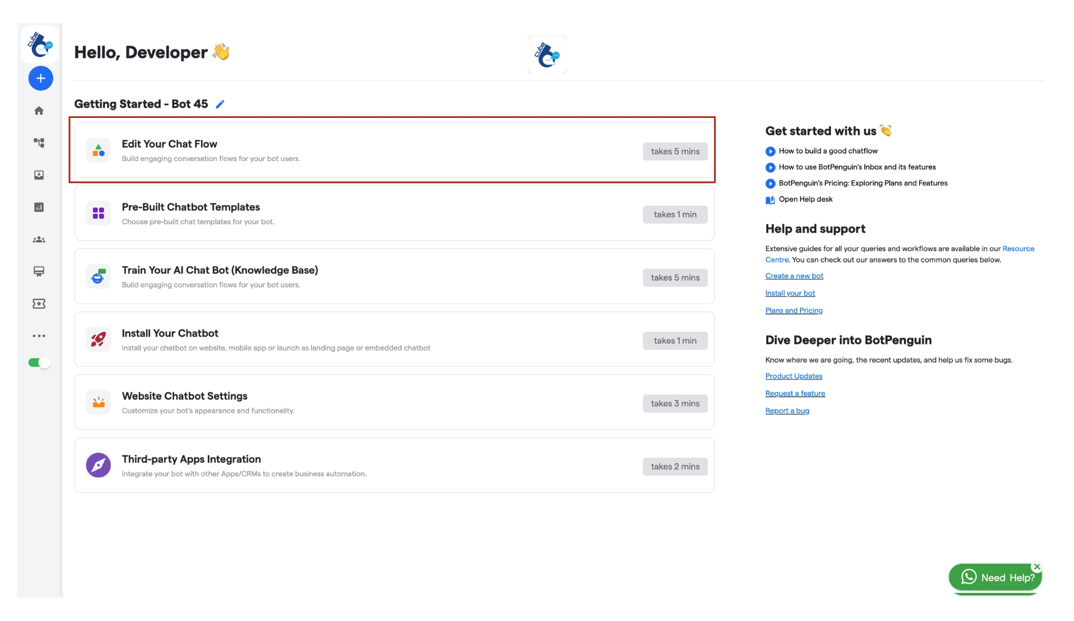This screenshot has height=621, width=1074.
Task: Click the center header bot logo
Action: 547,55
